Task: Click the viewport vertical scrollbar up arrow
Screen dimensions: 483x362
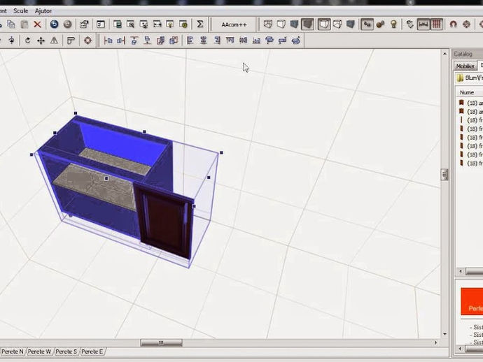Action: [x=444, y=54]
